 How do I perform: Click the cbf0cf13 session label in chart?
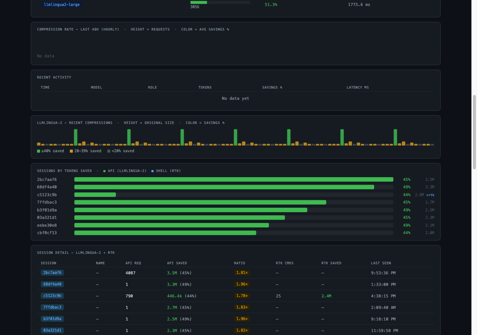click(x=47, y=233)
